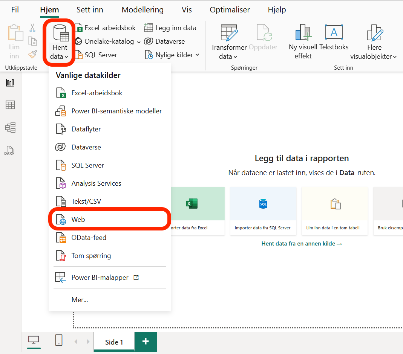403x354 pixels.
Task: Click the Transformer data icon
Action: point(229,33)
